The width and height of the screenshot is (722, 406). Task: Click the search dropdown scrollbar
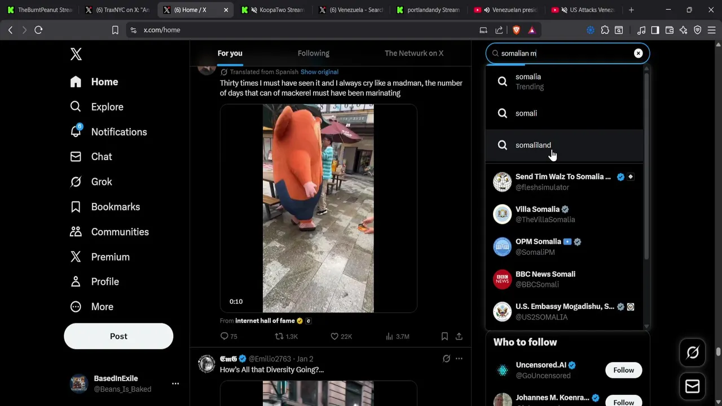[x=646, y=166]
